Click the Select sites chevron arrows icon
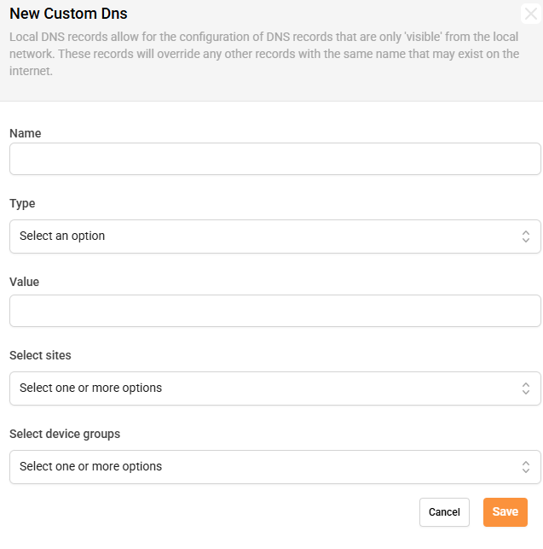 pos(526,388)
